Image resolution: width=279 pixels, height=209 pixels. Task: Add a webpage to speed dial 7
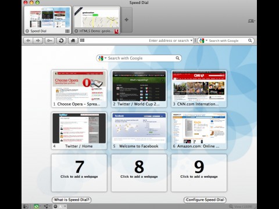coord(79,173)
